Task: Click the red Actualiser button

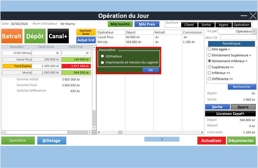Action: [211, 141]
